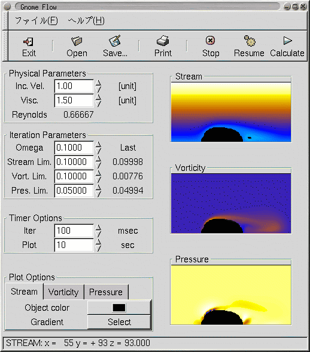This screenshot has height=352, width=310.
Task: Increase Inc. Vel. with its up arrow
Action: 98,84
